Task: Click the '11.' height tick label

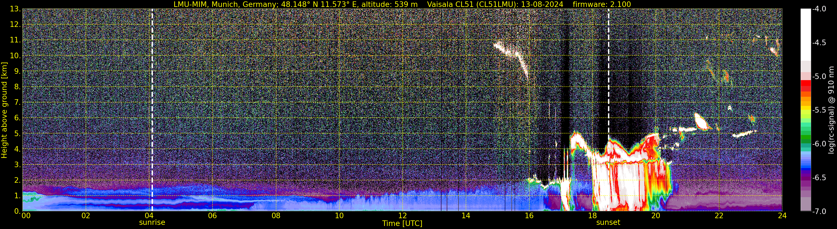Action: [x=15, y=40]
